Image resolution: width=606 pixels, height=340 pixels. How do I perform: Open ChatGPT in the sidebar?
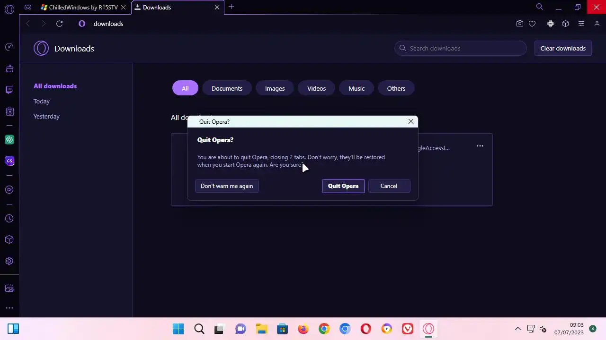9,140
